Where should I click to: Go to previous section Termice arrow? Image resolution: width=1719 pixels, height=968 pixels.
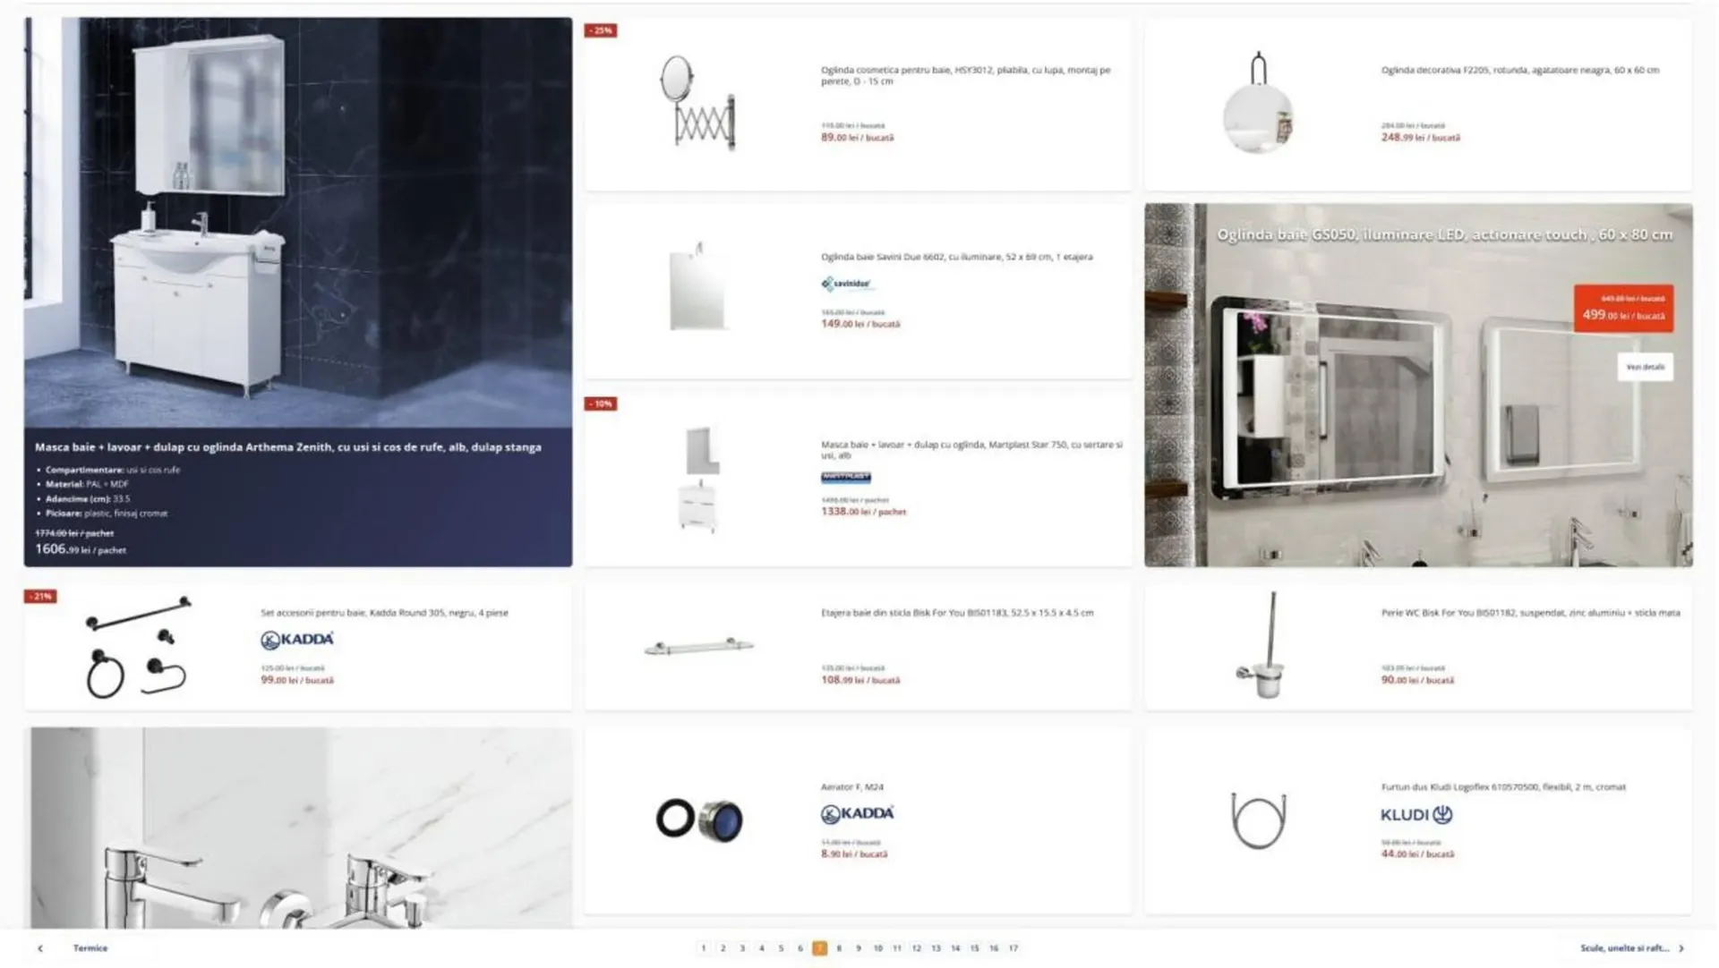pos(40,948)
